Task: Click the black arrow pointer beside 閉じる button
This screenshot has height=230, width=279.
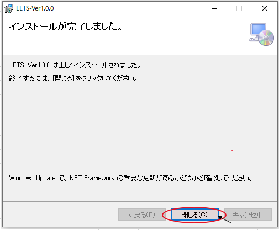Action: (224, 219)
